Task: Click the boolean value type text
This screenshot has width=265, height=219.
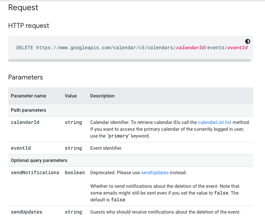Action: (75, 172)
